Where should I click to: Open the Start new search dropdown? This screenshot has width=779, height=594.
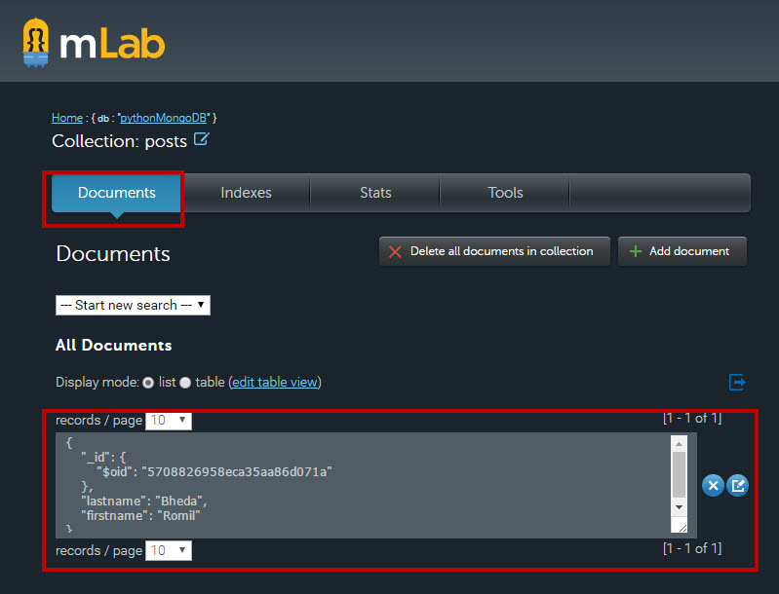coord(133,305)
